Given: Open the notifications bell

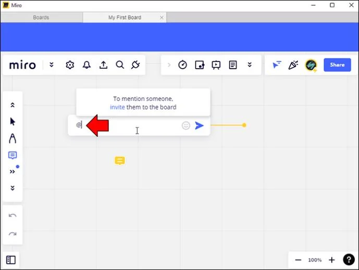Looking at the screenshot, I should (x=86, y=65).
